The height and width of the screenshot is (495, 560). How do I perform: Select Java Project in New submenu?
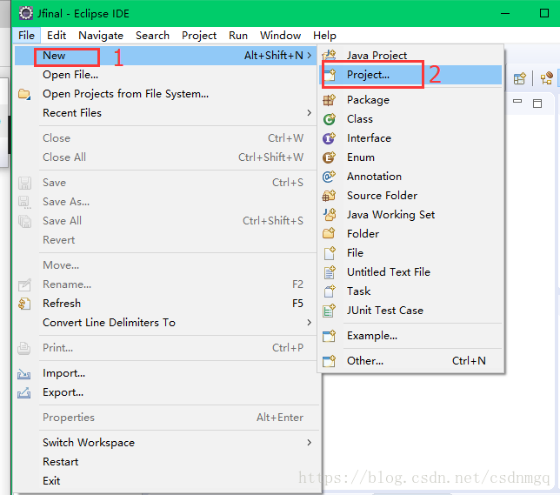click(410, 56)
